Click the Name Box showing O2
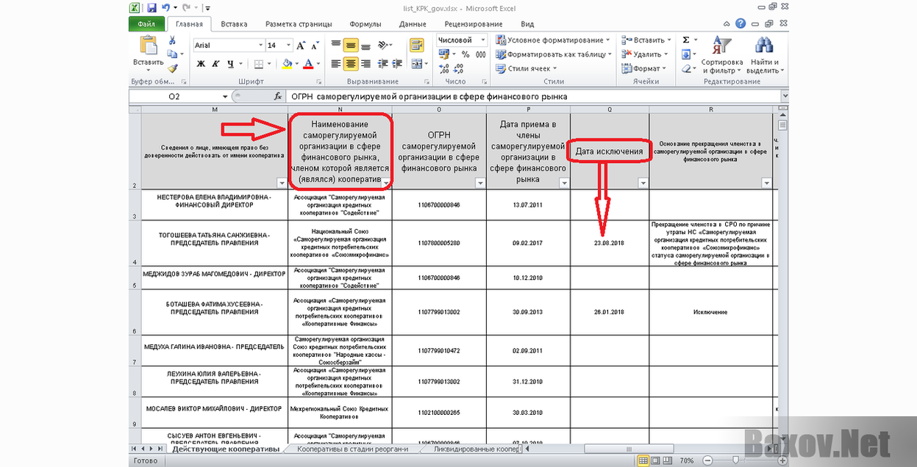Image resolution: width=917 pixels, height=467 pixels. [174, 96]
